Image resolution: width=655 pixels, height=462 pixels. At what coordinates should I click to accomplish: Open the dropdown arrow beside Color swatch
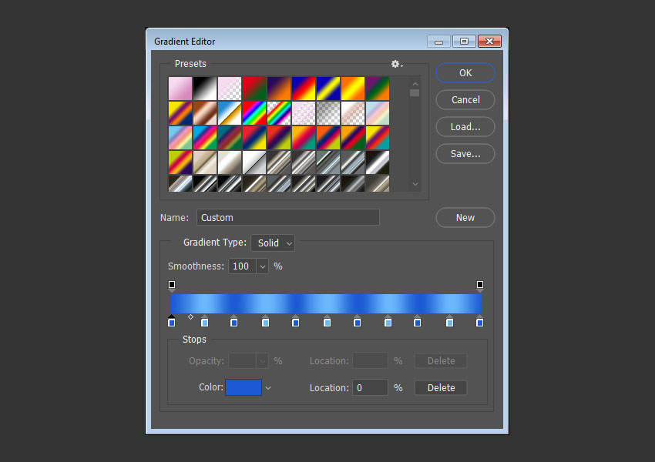pyautogui.click(x=268, y=388)
